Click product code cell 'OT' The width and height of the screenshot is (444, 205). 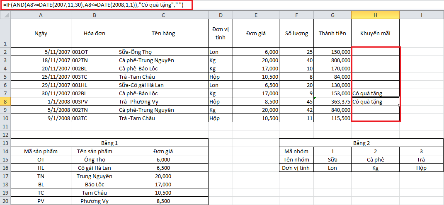coord(41,159)
